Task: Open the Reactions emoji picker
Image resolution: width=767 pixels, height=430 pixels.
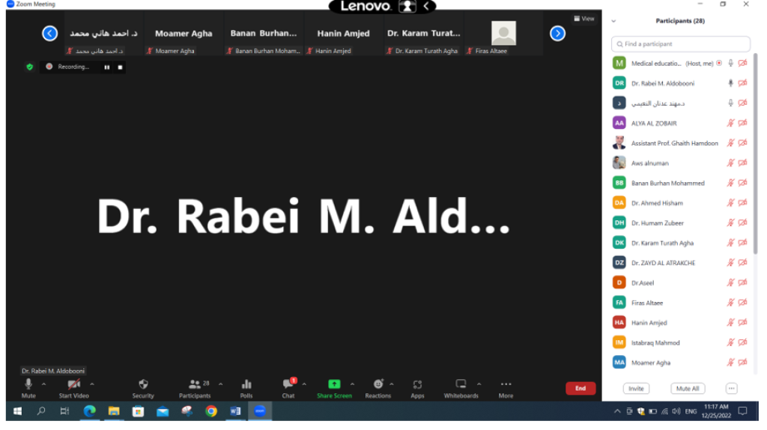Action: (378, 386)
